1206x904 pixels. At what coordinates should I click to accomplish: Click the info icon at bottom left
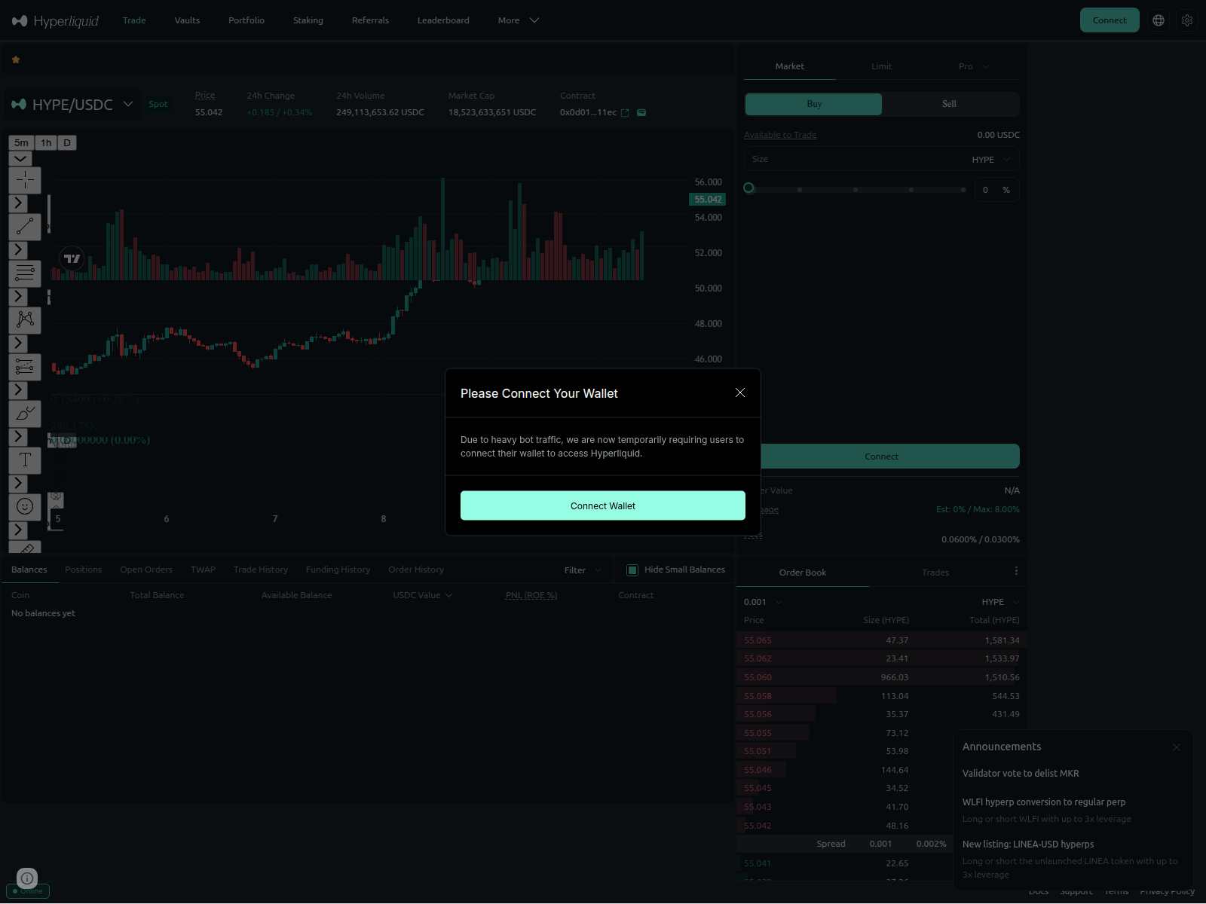[x=27, y=878]
